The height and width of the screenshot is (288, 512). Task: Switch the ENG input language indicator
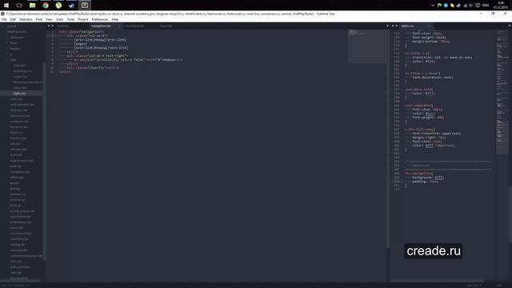(486, 6)
